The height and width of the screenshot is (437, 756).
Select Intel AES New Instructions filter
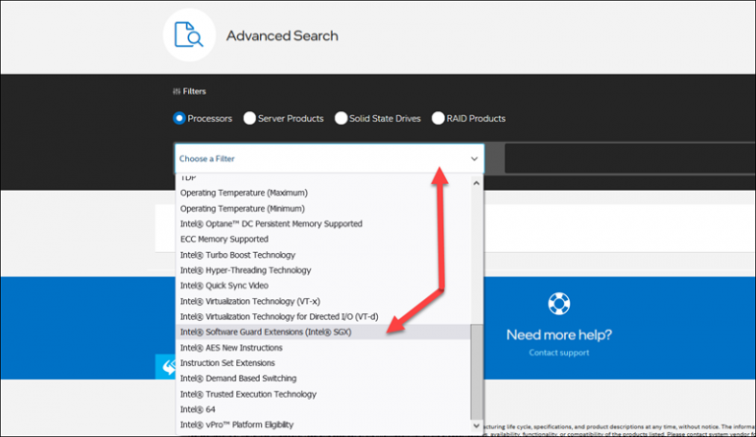click(230, 347)
